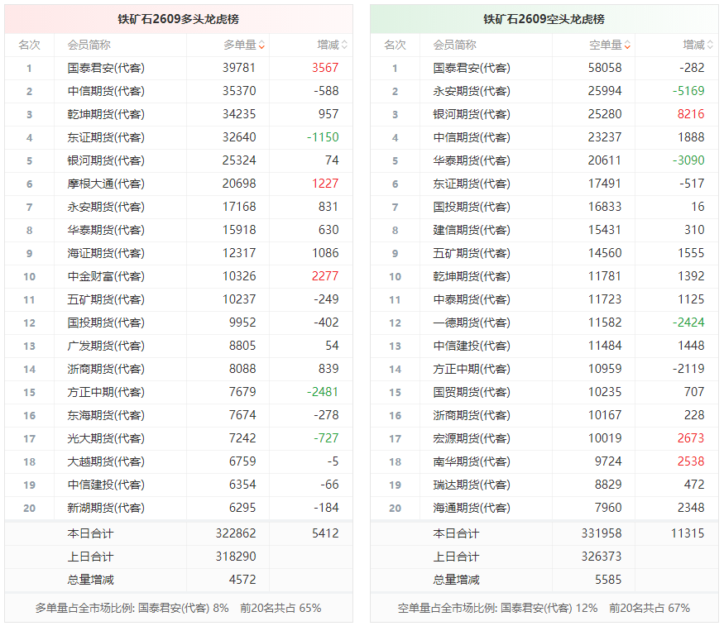This screenshot has height=626, width=724.
Task: Click 会员简称 header in the long table
Action: pyautogui.click(x=89, y=45)
